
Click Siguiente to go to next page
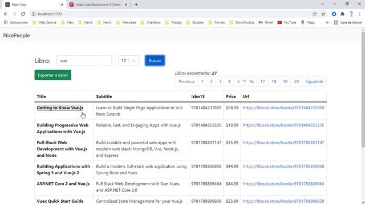[x=314, y=81]
